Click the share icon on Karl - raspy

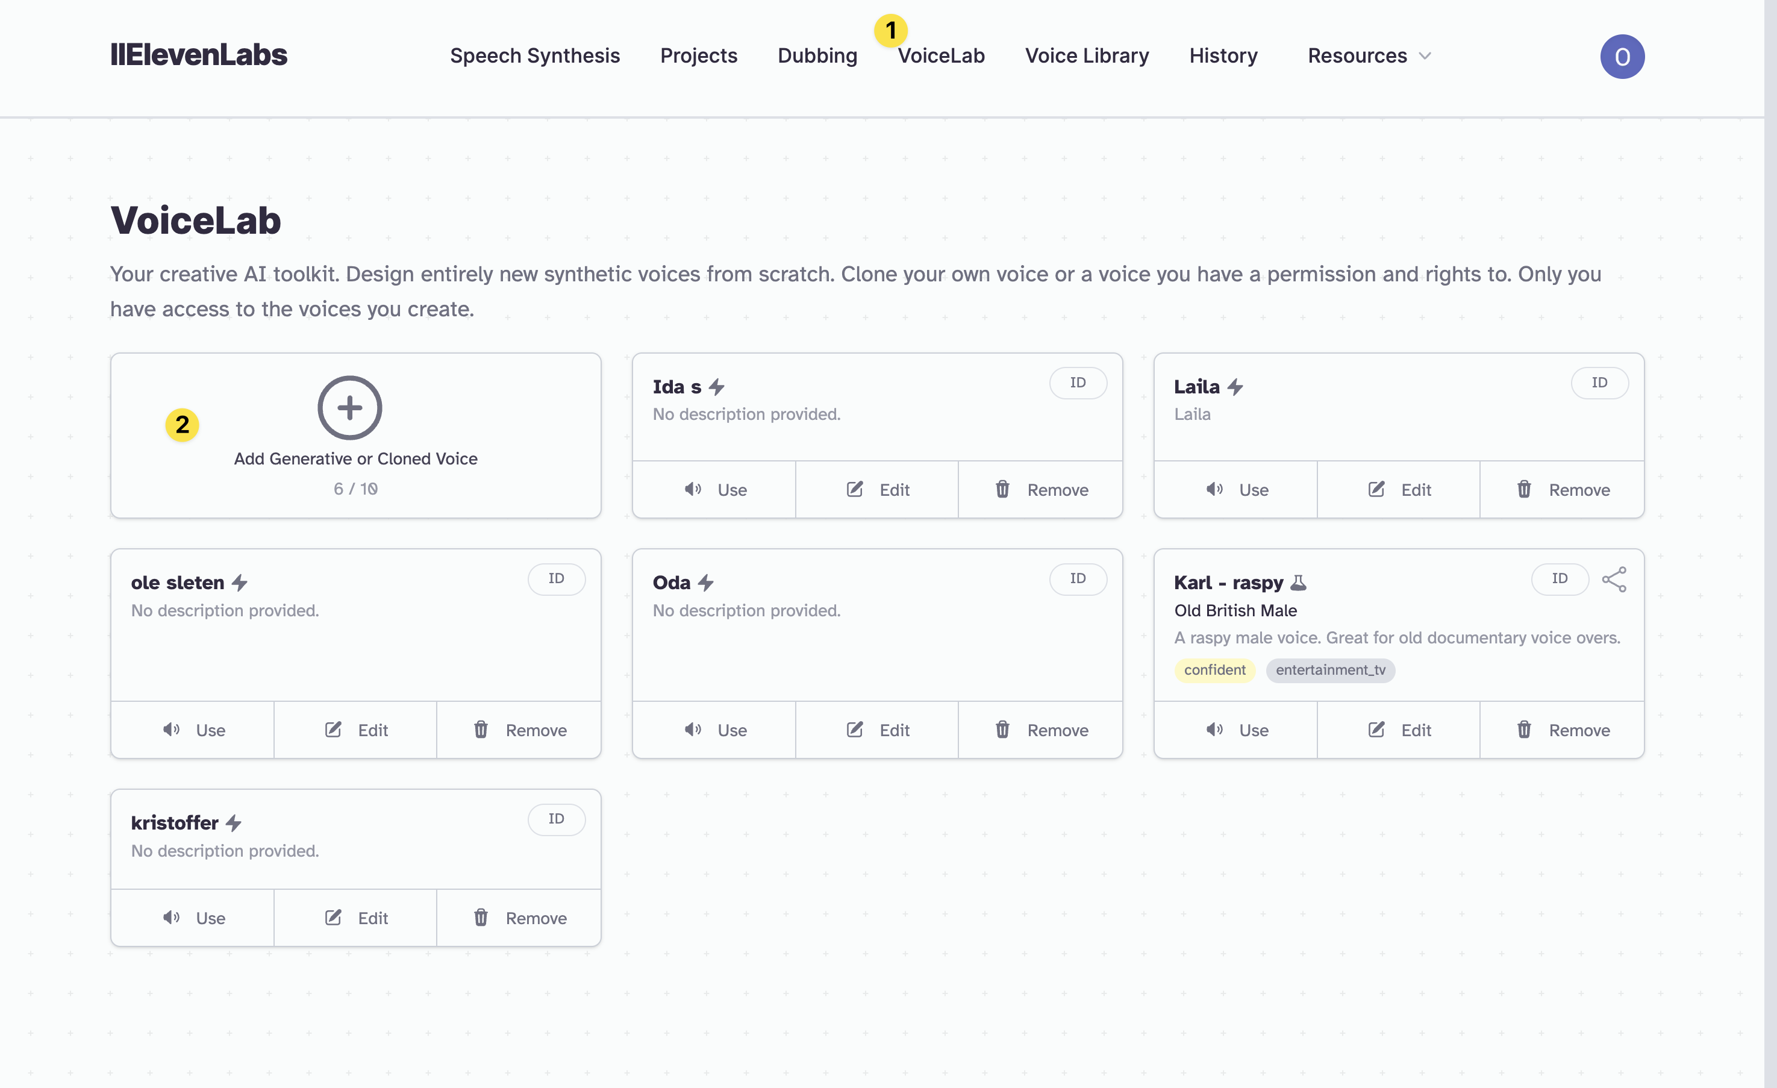pos(1614,580)
